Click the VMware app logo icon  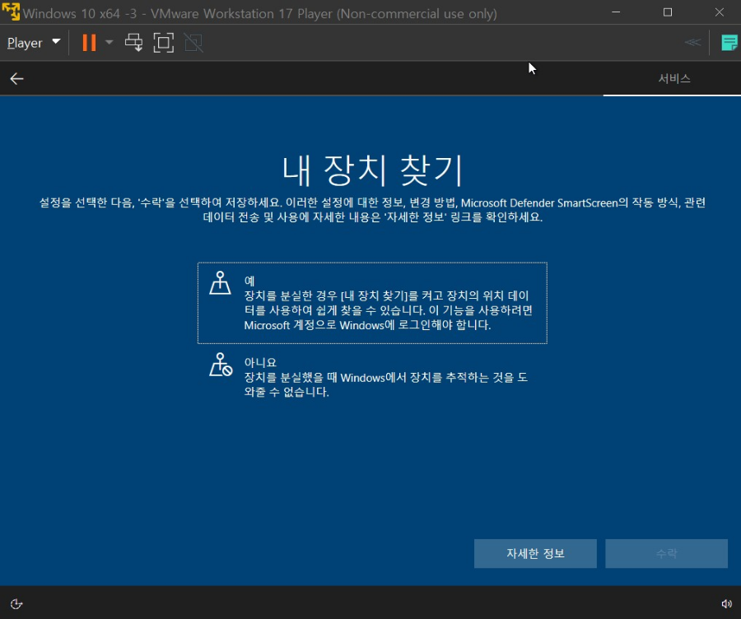[11, 12]
